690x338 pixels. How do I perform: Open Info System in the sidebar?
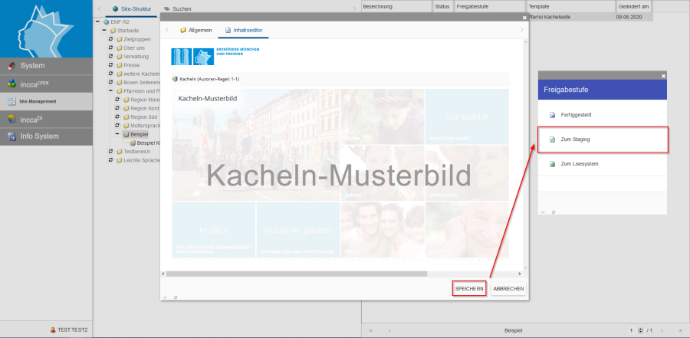coord(46,136)
